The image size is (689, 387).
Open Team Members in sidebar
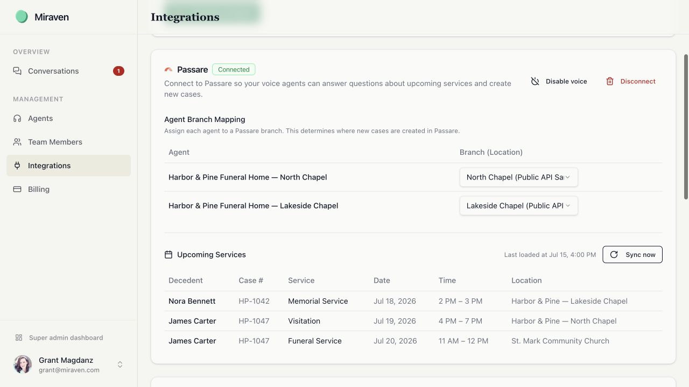pos(68,142)
